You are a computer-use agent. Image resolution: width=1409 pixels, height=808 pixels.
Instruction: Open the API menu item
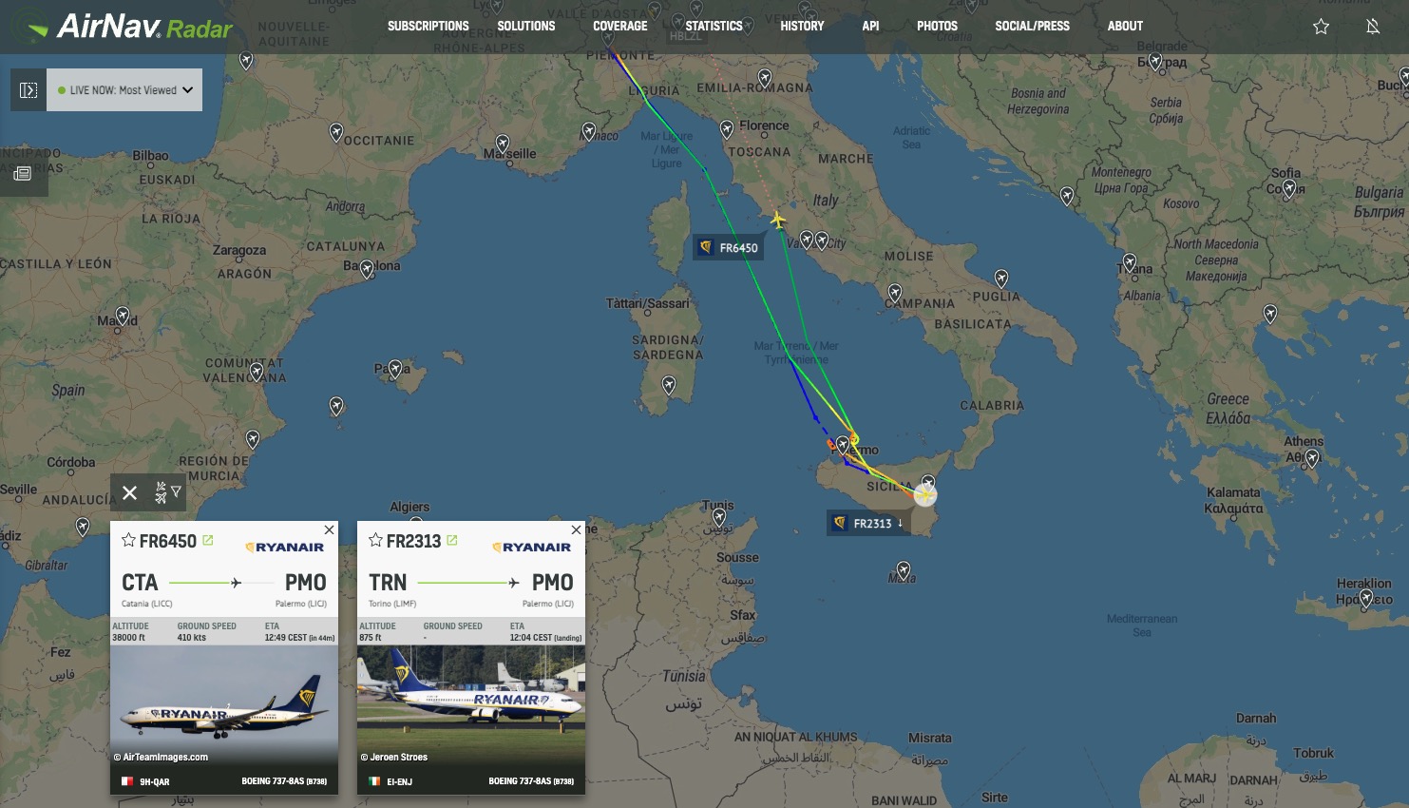(870, 26)
